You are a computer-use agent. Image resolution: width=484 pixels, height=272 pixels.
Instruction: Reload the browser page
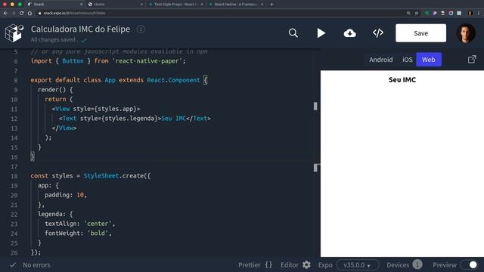click(21, 14)
